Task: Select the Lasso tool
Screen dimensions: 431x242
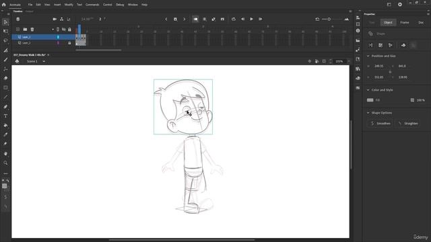Action: click(x=5, y=40)
